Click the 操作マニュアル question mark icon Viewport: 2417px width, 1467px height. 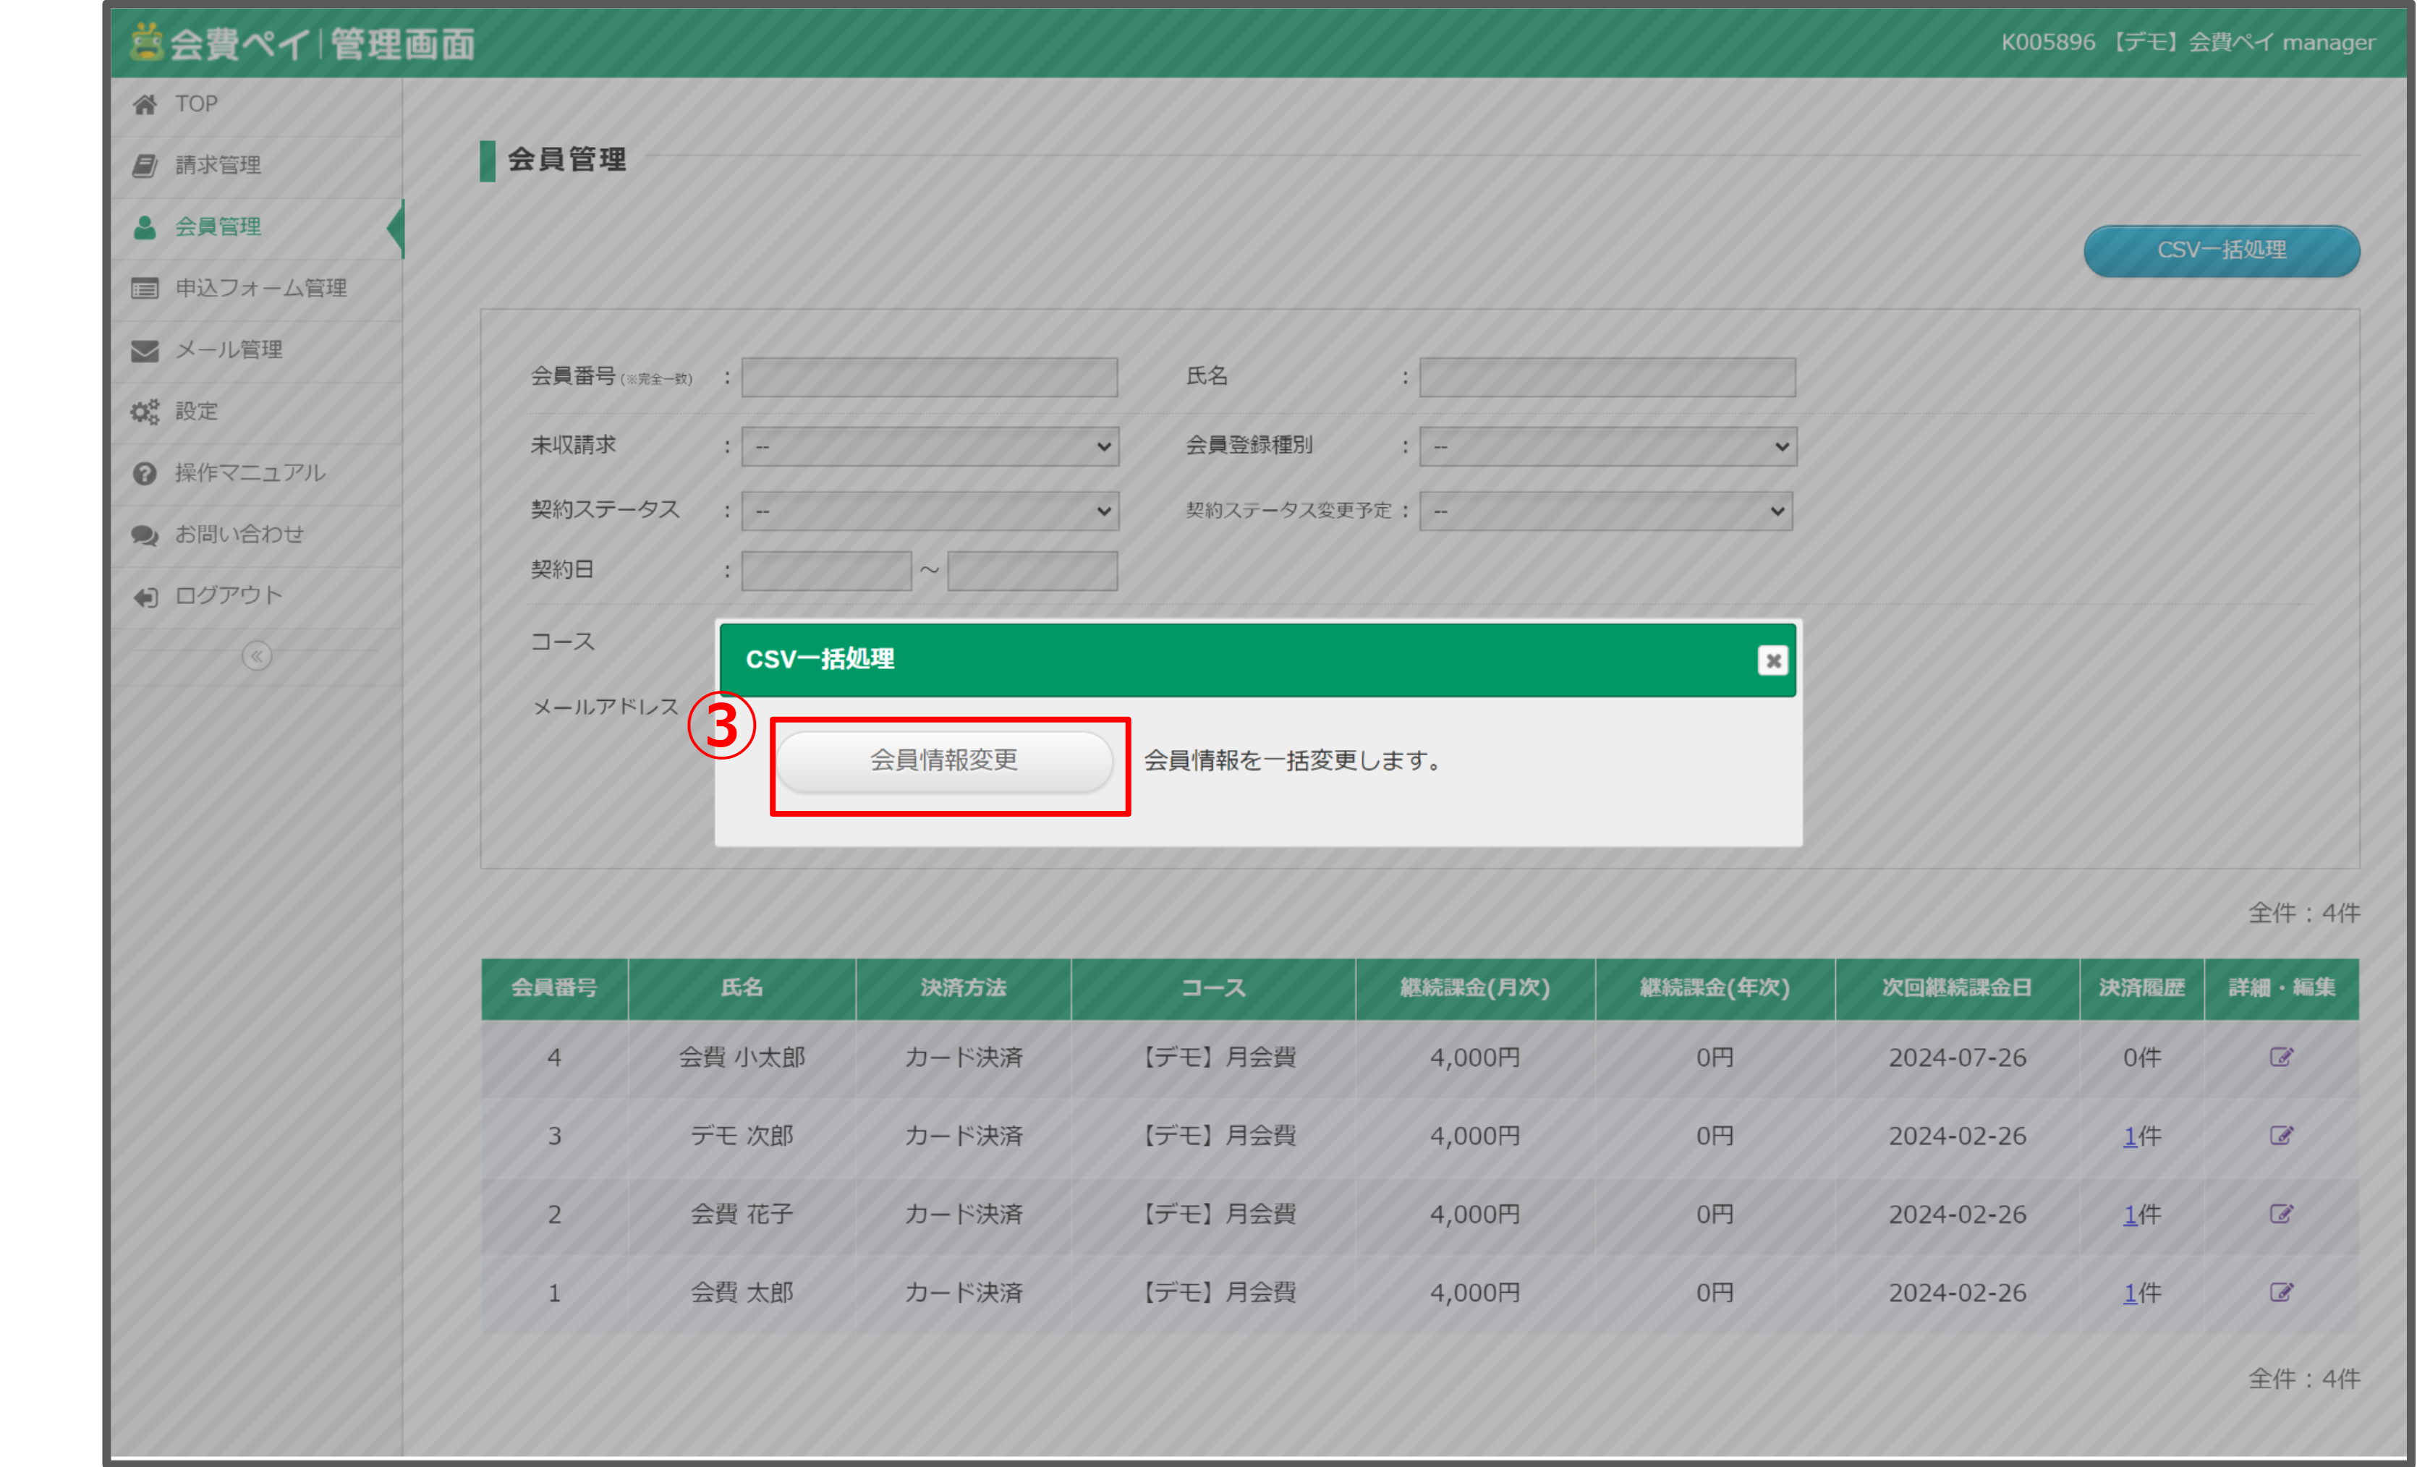pyautogui.click(x=145, y=472)
